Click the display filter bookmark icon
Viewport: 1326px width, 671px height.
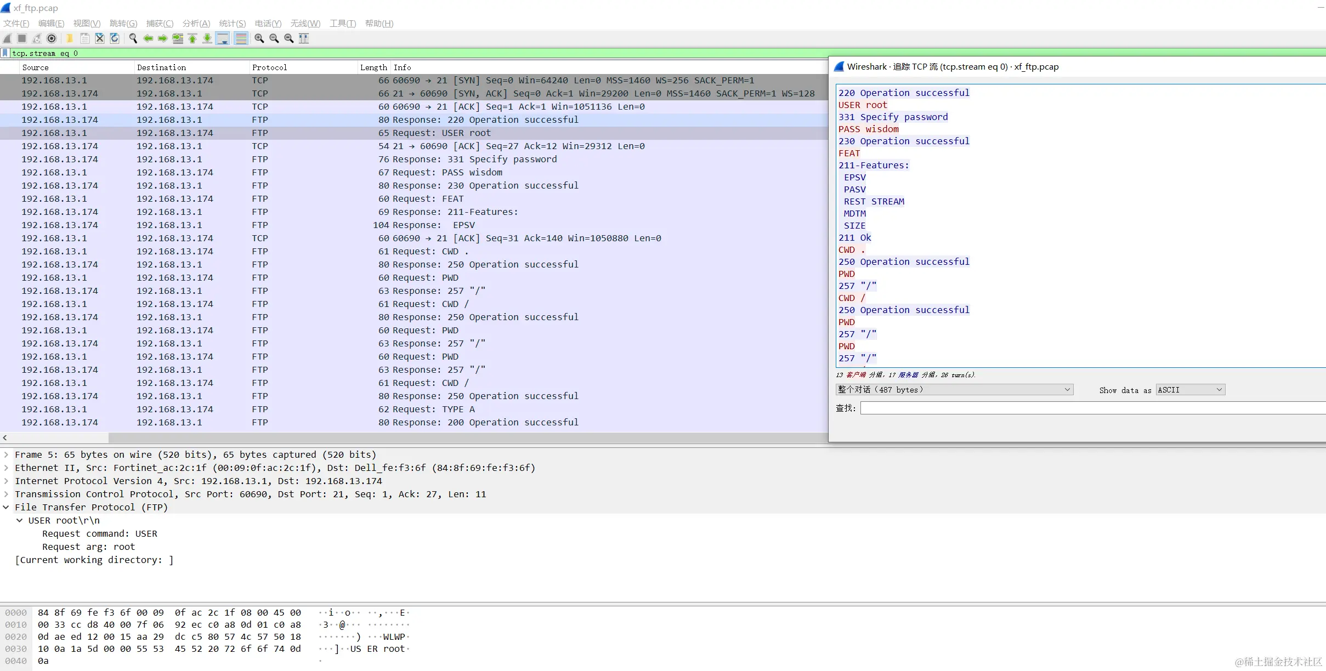(5, 53)
